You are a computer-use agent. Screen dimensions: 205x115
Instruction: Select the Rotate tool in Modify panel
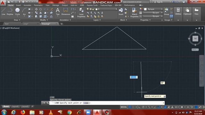pos(41,9)
